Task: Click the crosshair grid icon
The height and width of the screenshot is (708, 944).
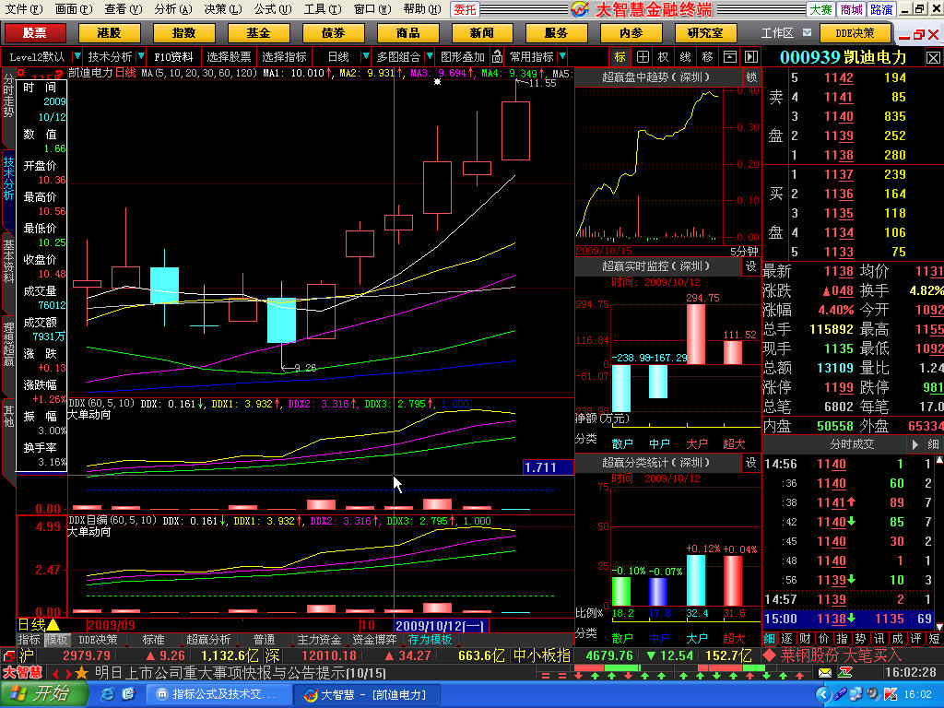Action: pos(643,56)
